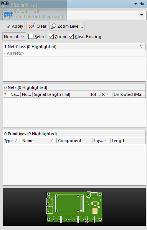
Task: Uncheck the Zoom checkbox
Action: [x=51, y=37]
